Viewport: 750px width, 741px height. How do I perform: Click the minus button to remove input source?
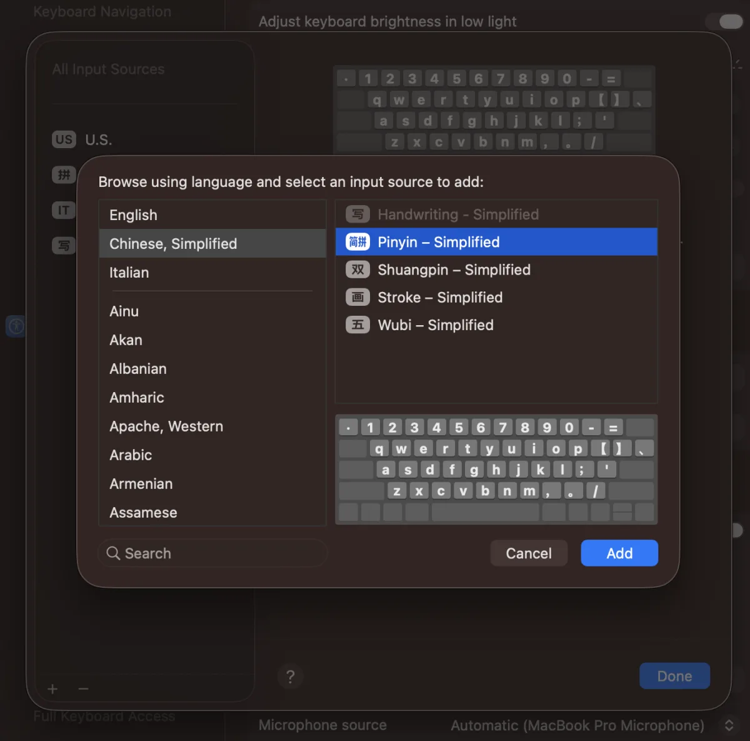(83, 689)
